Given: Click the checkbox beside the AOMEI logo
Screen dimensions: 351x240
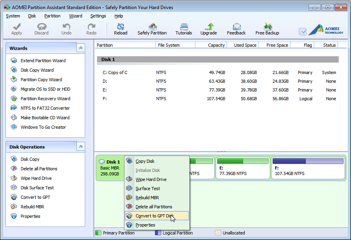Looking at the screenshot, I should (x=302, y=31).
